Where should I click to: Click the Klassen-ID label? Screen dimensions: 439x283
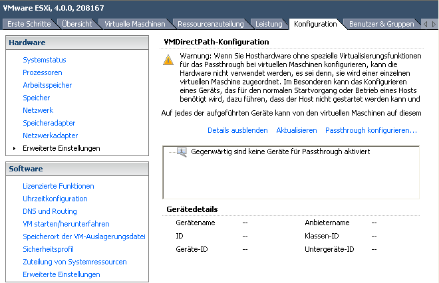point(322,236)
